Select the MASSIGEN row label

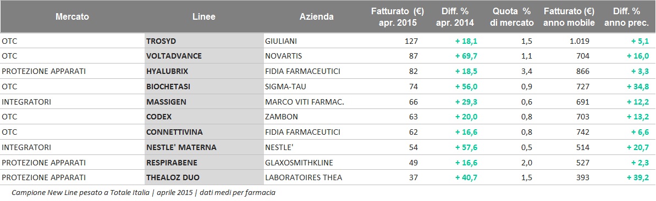(x=204, y=102)
